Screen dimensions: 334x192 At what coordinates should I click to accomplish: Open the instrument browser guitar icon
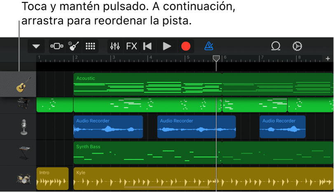pos(73,46)
